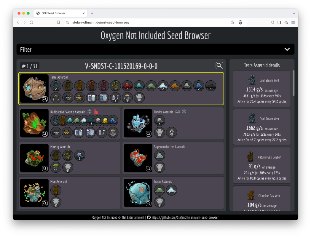Select the pink building icon with count 4 in Terra
This screenshot has width=311, height=237.
click(115, 98)
